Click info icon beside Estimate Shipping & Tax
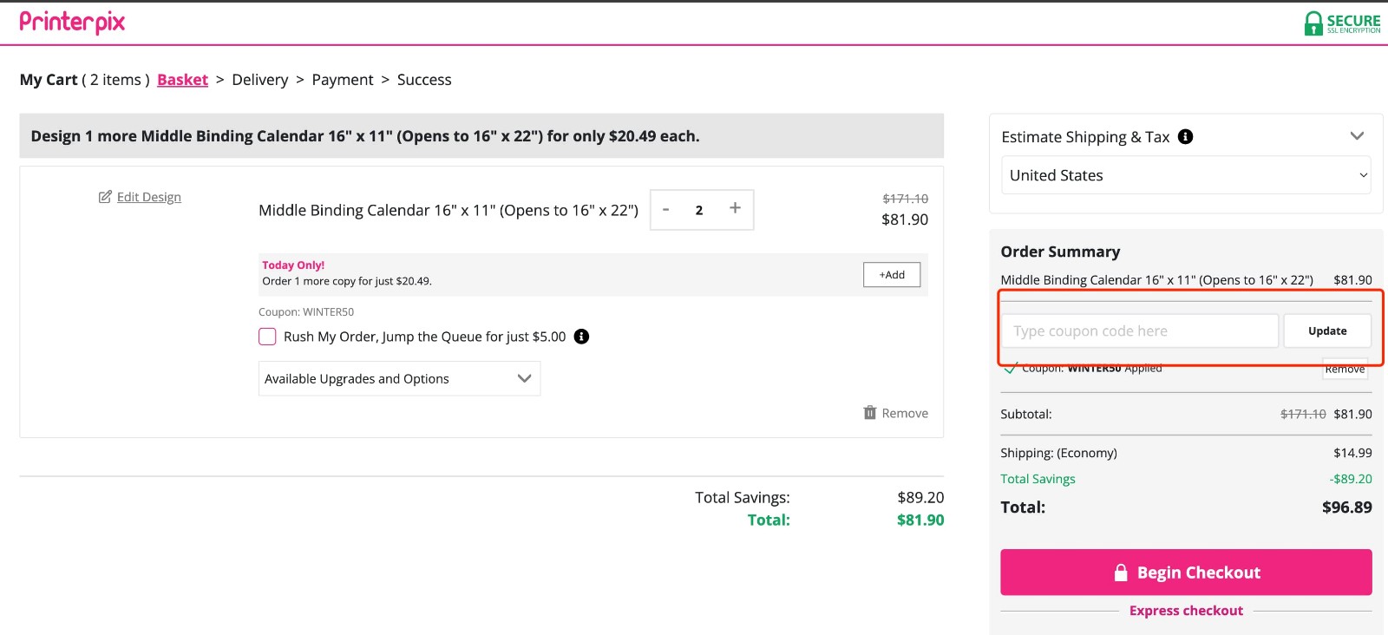Image resolution: width=1388 pixels, height=635 pixels. (1185, 136)
